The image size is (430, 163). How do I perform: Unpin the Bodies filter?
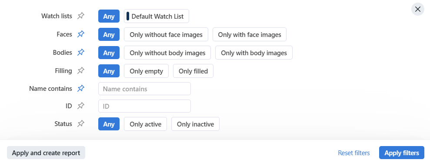pyautogui.click(x=80, y=52)
